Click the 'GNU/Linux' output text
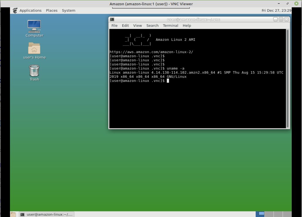302x217 pixels. coord(177,77)
